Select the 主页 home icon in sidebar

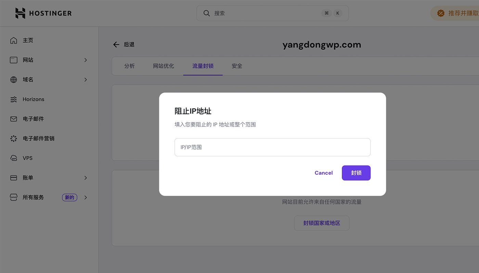[x=13, y=40]
